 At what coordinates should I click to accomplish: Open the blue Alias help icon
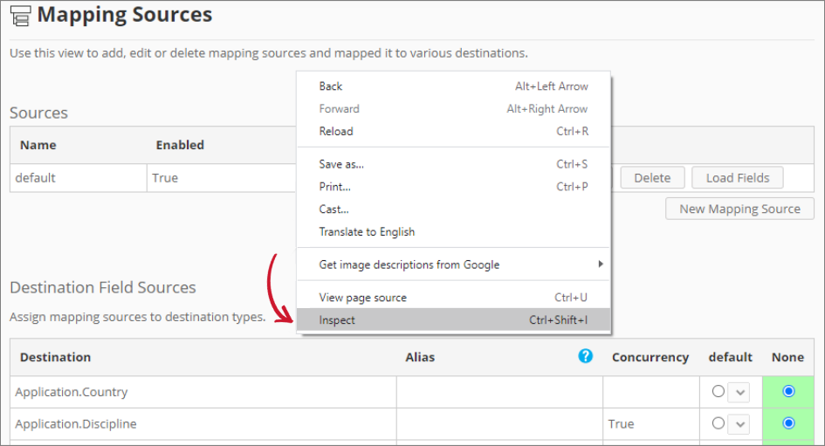[x=585, y=356]
